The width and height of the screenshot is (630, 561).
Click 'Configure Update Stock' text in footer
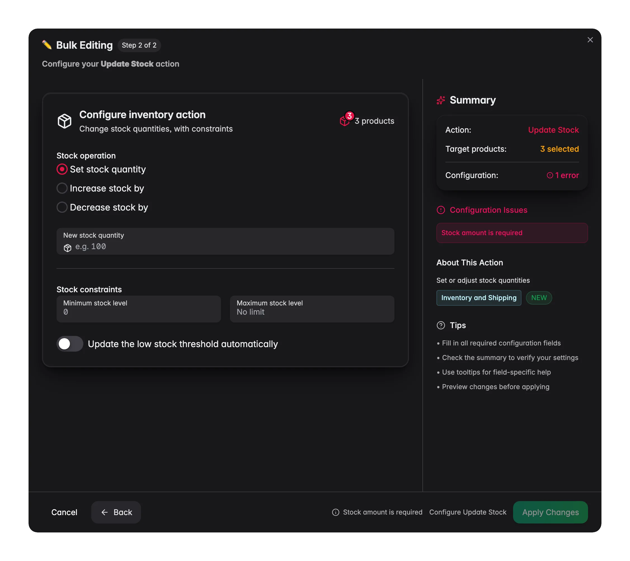(x=467, y=512)
